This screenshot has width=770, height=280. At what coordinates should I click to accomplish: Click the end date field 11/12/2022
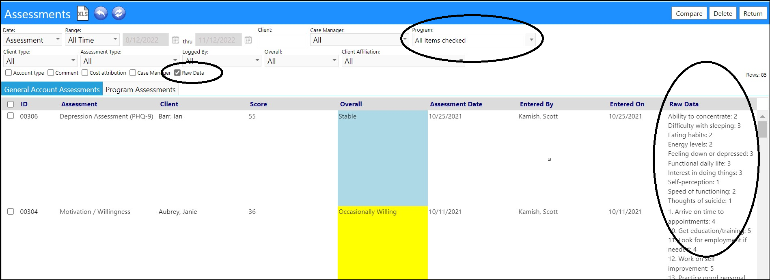pos(218,40)
